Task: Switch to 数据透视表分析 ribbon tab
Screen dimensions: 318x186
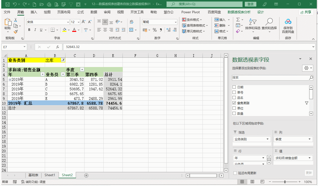Action: 239,12
